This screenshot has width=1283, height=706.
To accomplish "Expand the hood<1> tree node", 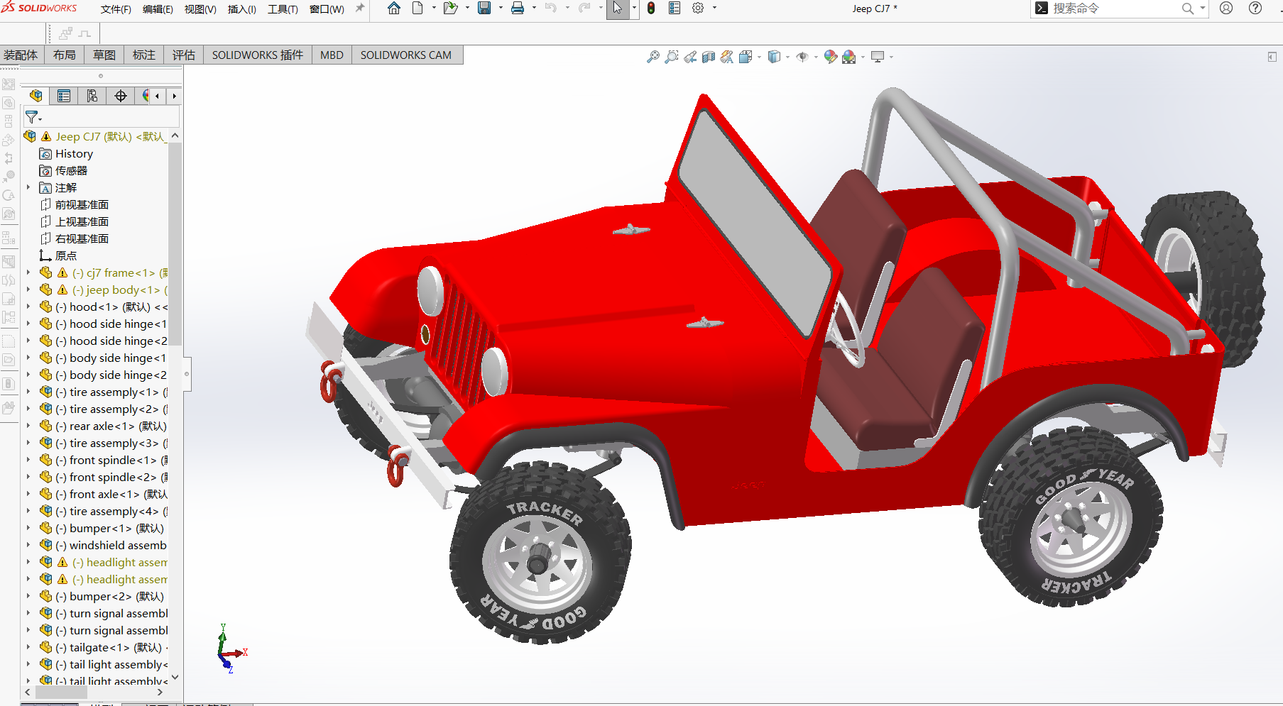I will pyautogui.click(x=28, y=307).
